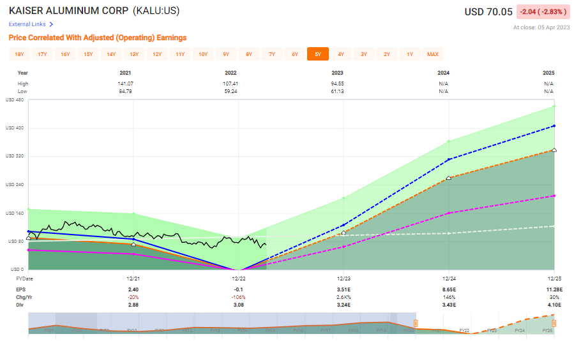Click the EPS value 8.65E
This screenshot has width=574, height=341.
click(x=449, y=289)
